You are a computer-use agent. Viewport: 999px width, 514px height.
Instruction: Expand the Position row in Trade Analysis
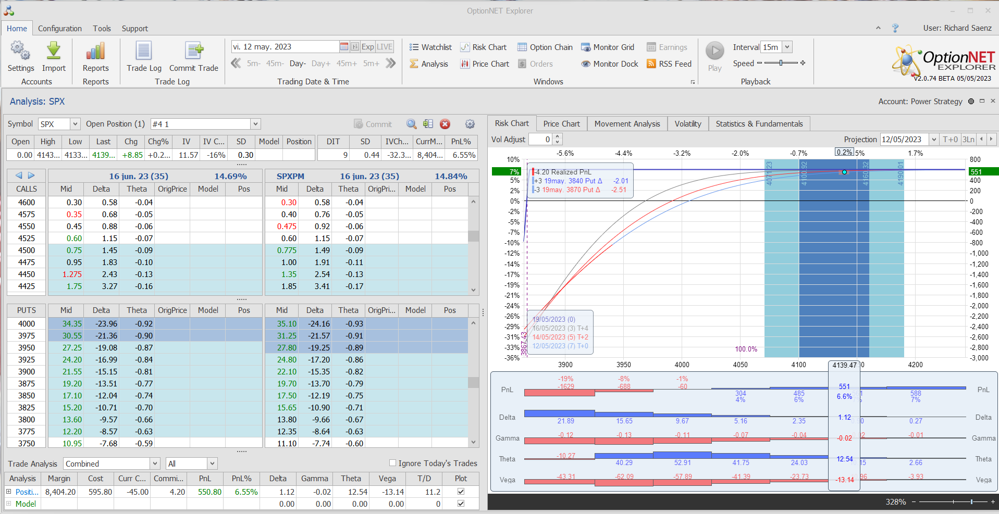(9, 492)
